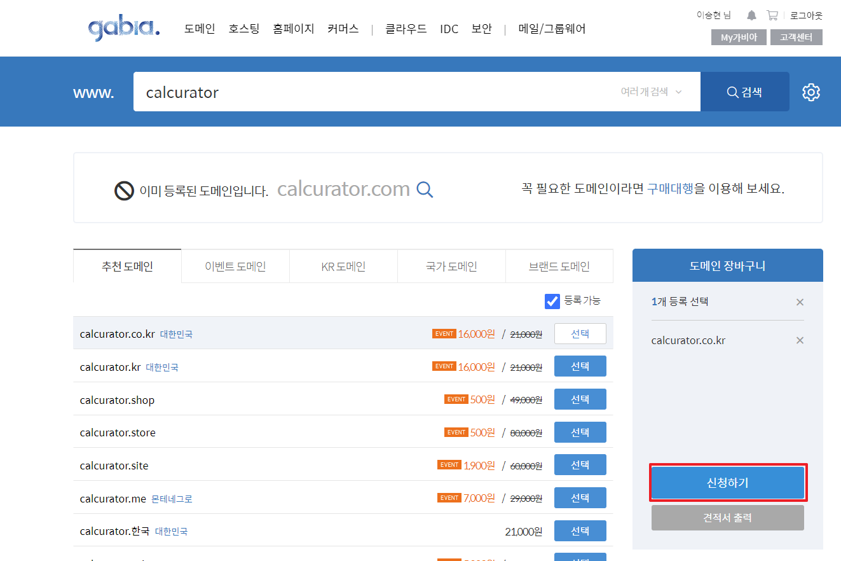Viewport: 841px width, 561px height.
Task: Select calcurator.store with its 선택 button
Action: click(580, 433)
